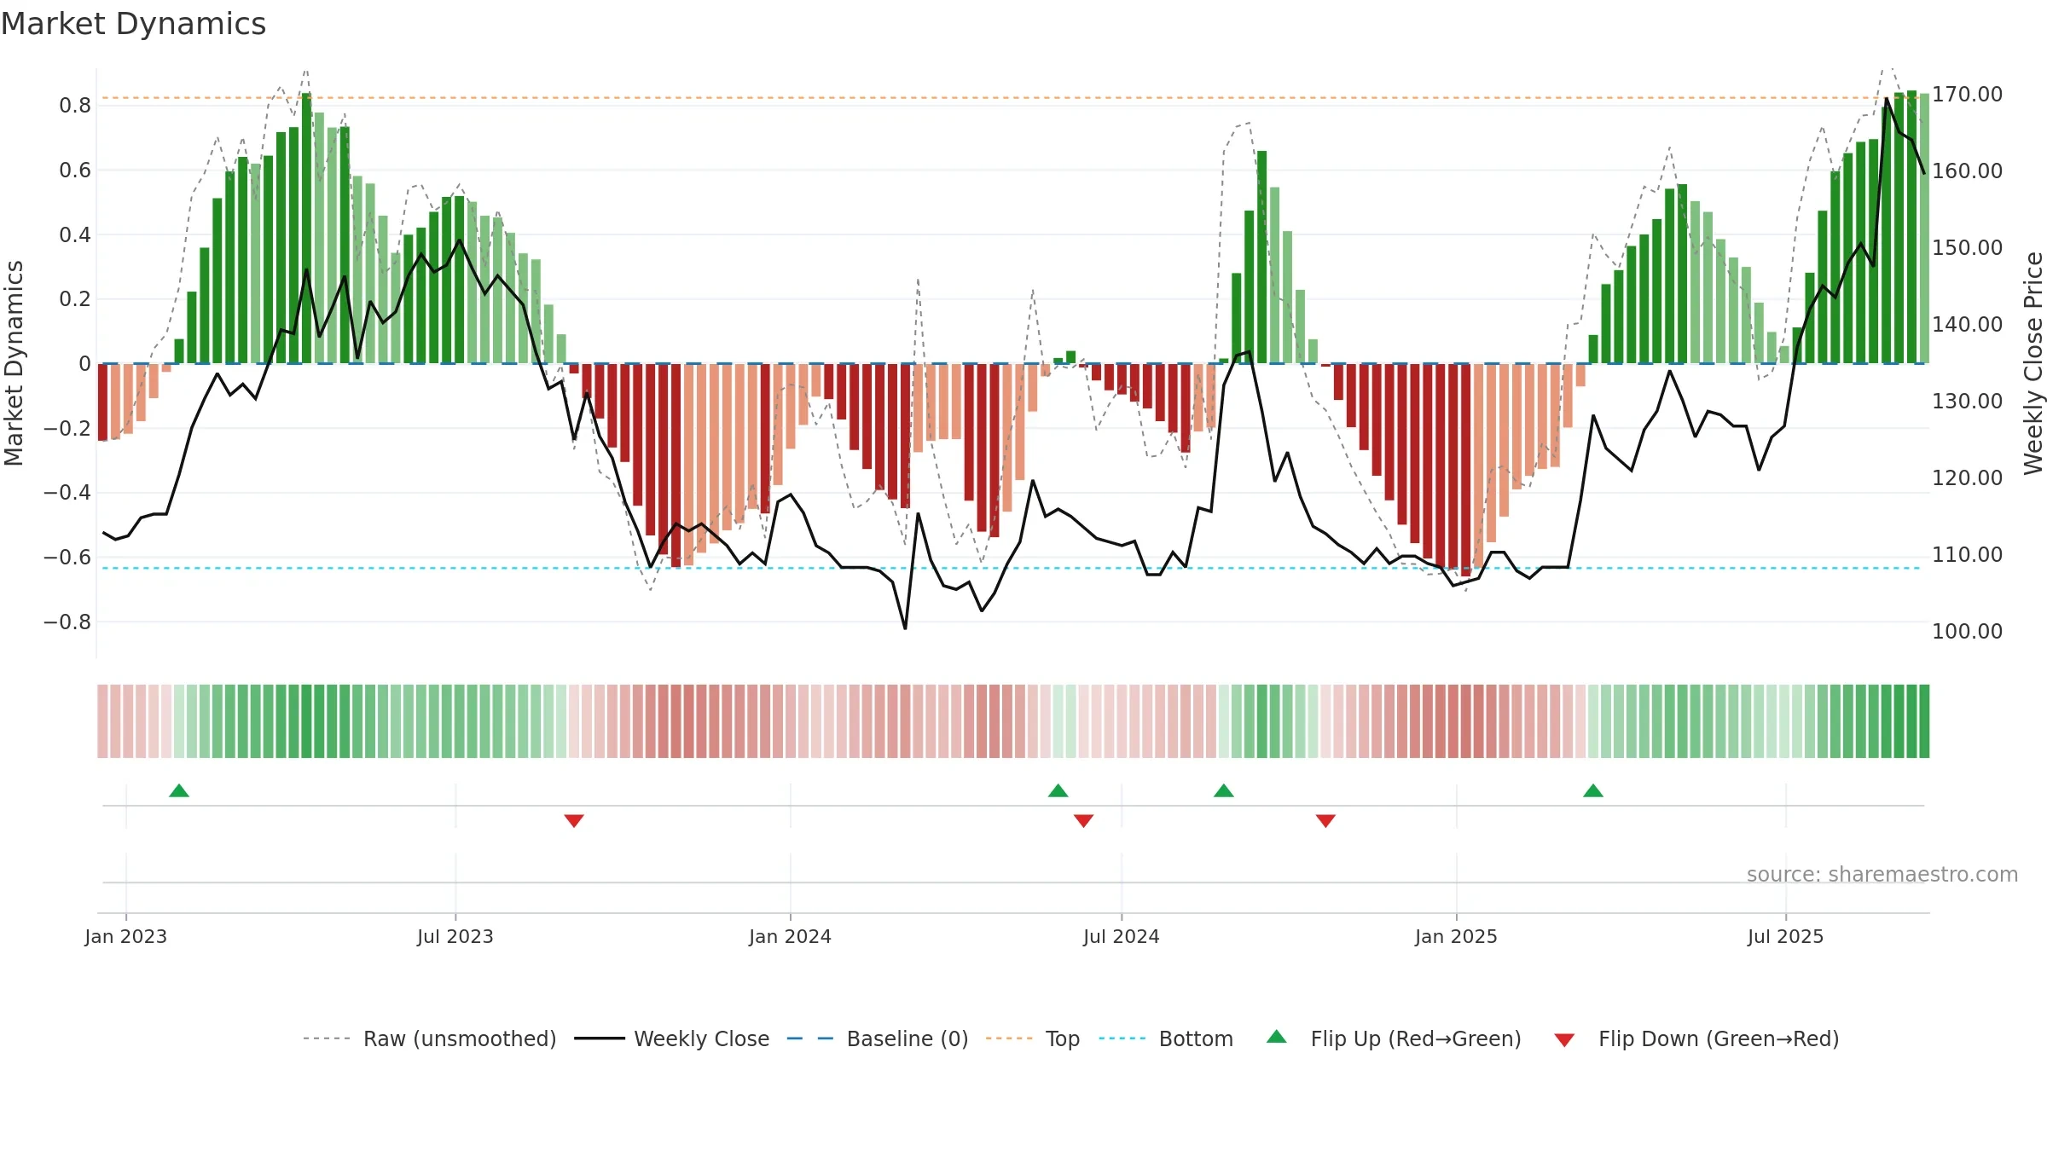The width and height of the screenshot is (2047, 1151).
Task: Click the Market Dynamics chart title
Action: point(133,24)
